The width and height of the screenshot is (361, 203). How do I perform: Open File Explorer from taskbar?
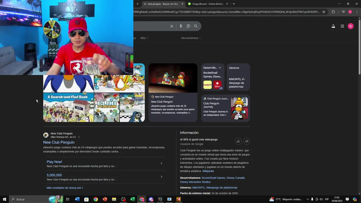114,199
